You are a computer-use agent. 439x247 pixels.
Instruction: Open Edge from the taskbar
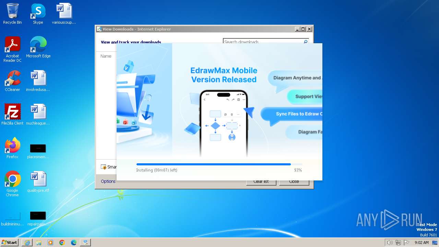click(x=74, y=243)
